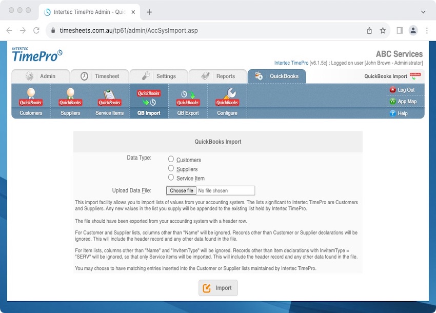Screen dimensions: 436x313
Task: Click the Log Out icon
Action: (x=392, y=90)
